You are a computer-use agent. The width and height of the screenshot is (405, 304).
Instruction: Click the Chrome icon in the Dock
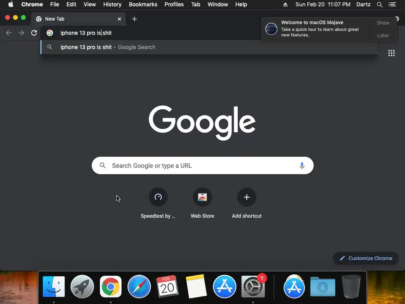pos(111,287)
